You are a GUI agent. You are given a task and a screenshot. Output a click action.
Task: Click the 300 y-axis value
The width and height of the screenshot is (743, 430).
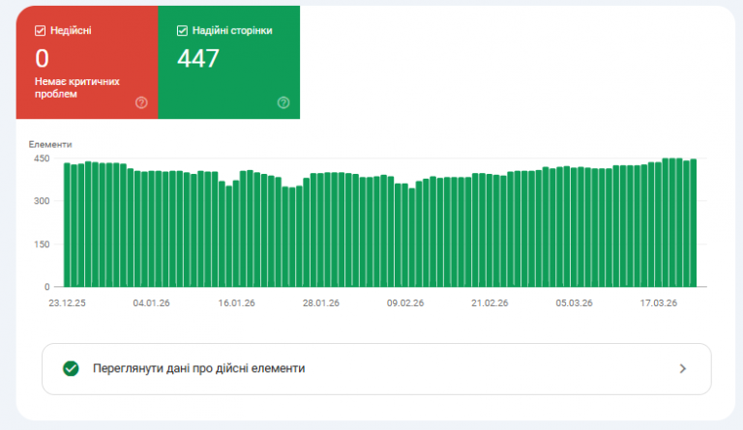(x=42, y=201)
